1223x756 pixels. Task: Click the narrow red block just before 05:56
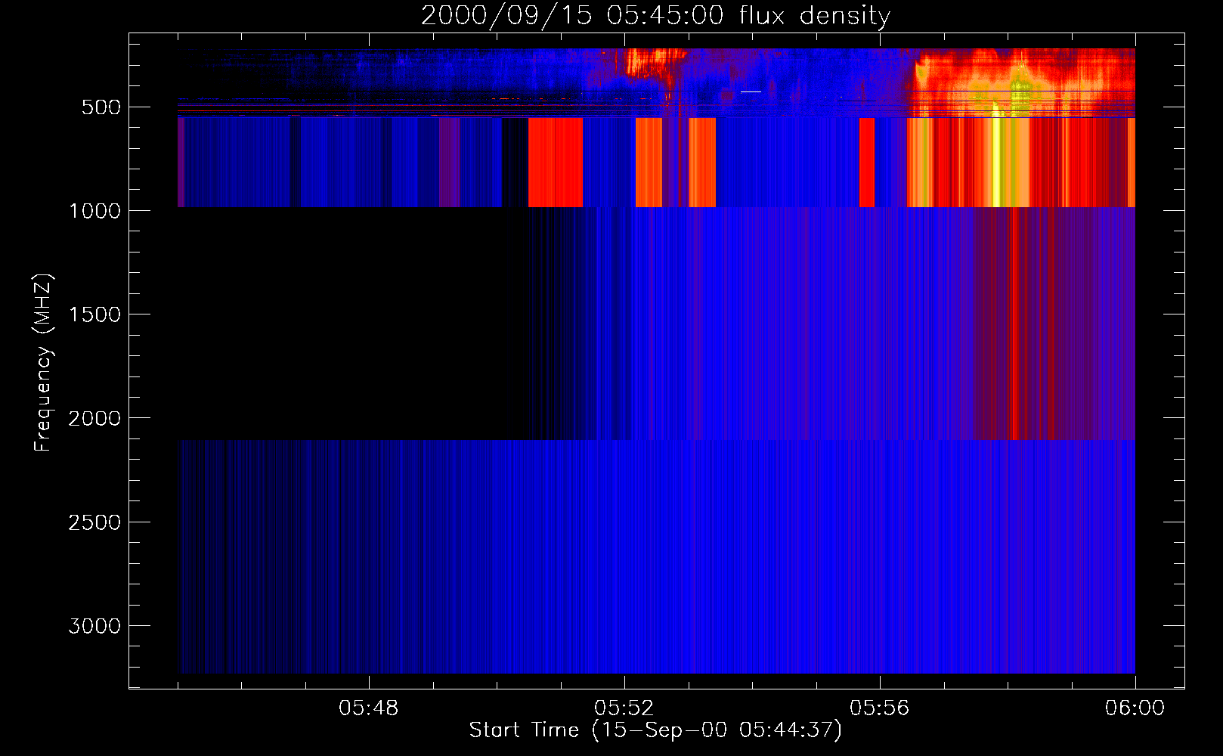point(867,163)
